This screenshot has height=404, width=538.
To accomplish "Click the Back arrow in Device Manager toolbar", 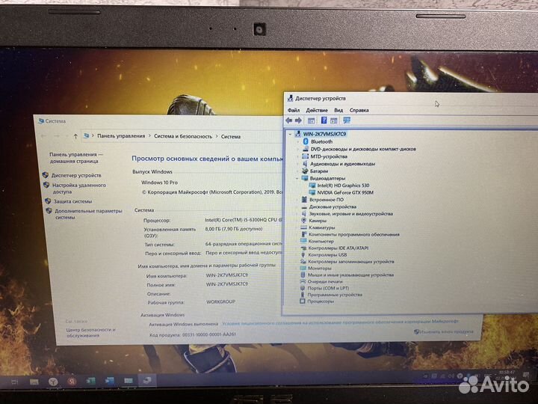I will [x=289, y=120].
